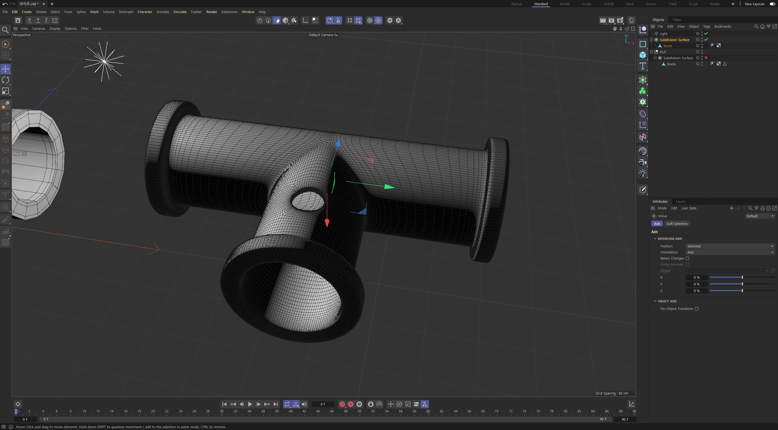This screenshot has width=778, height=430.
Task: Go to the start of the animation
Action: coord(224,404)
